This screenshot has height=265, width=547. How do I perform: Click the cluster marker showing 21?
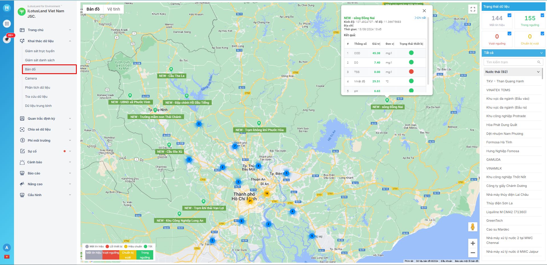point(250,201)
